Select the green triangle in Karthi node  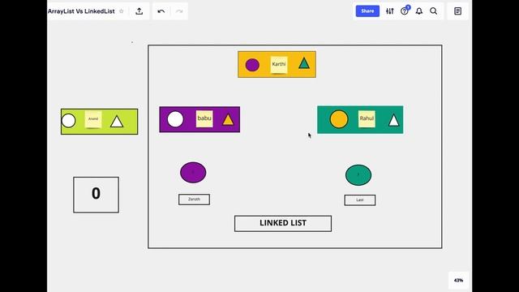pyautogui.click(x=304, y=63)
